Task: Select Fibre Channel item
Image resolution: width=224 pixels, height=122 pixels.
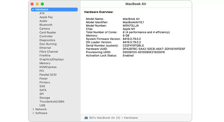Action: click(49, 52)
